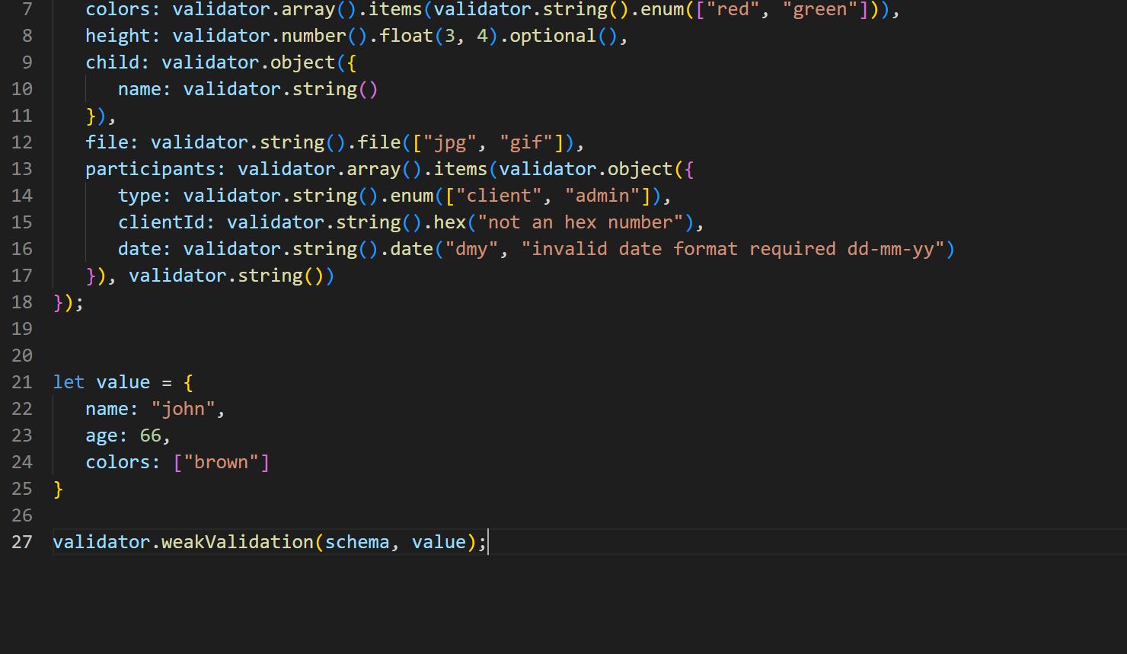This screenshot has height=654, width=1127.
Task: Click the "gif" string on line 12
Action: tap(526, 142)
